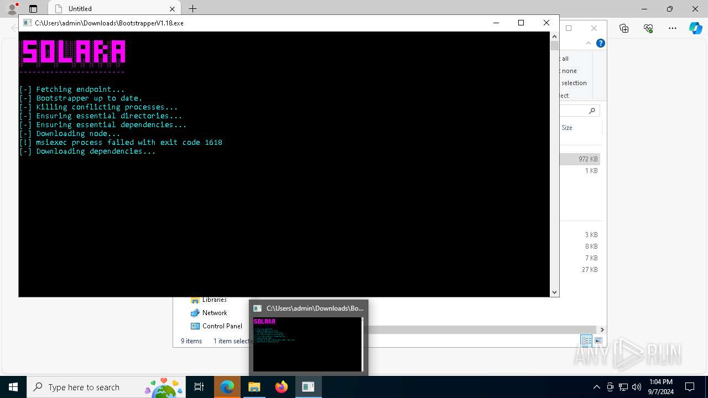Click the Fetching endpoint line
708x398 pixels.
point(72,89)
